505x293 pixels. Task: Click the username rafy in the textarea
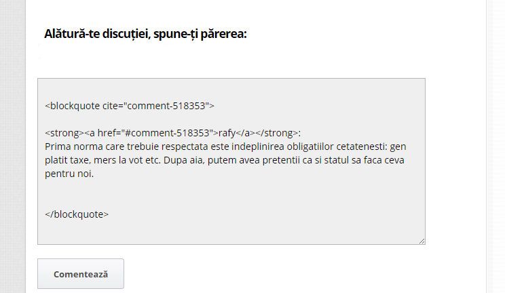227,133
